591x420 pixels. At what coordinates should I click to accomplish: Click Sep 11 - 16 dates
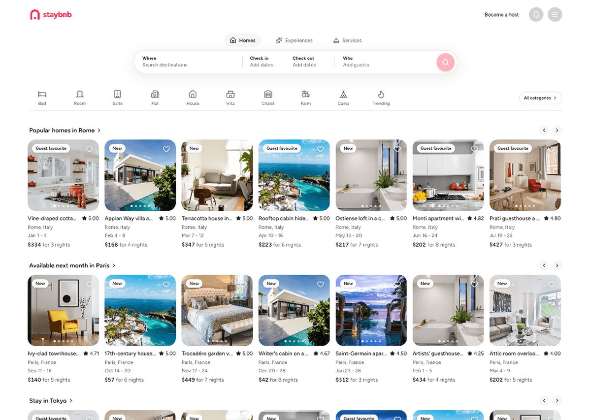point(40,371)
